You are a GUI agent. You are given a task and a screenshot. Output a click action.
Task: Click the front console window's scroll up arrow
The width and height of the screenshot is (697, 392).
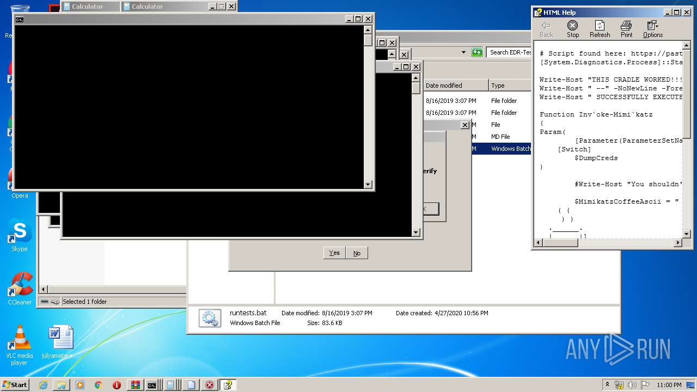pos(368,29)
